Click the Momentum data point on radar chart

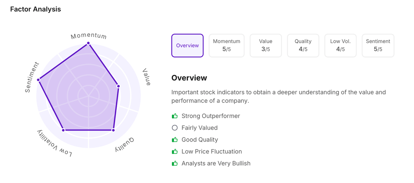(89, 43)
